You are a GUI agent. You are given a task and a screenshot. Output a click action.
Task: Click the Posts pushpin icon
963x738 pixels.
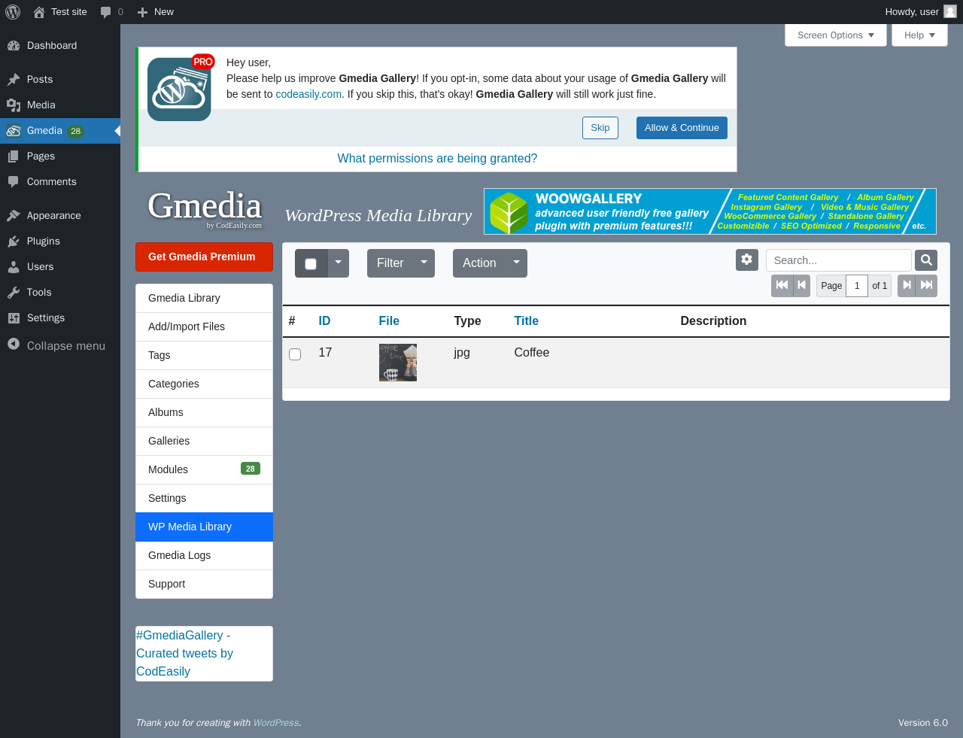pyautogui.click(x=14, y=80)
